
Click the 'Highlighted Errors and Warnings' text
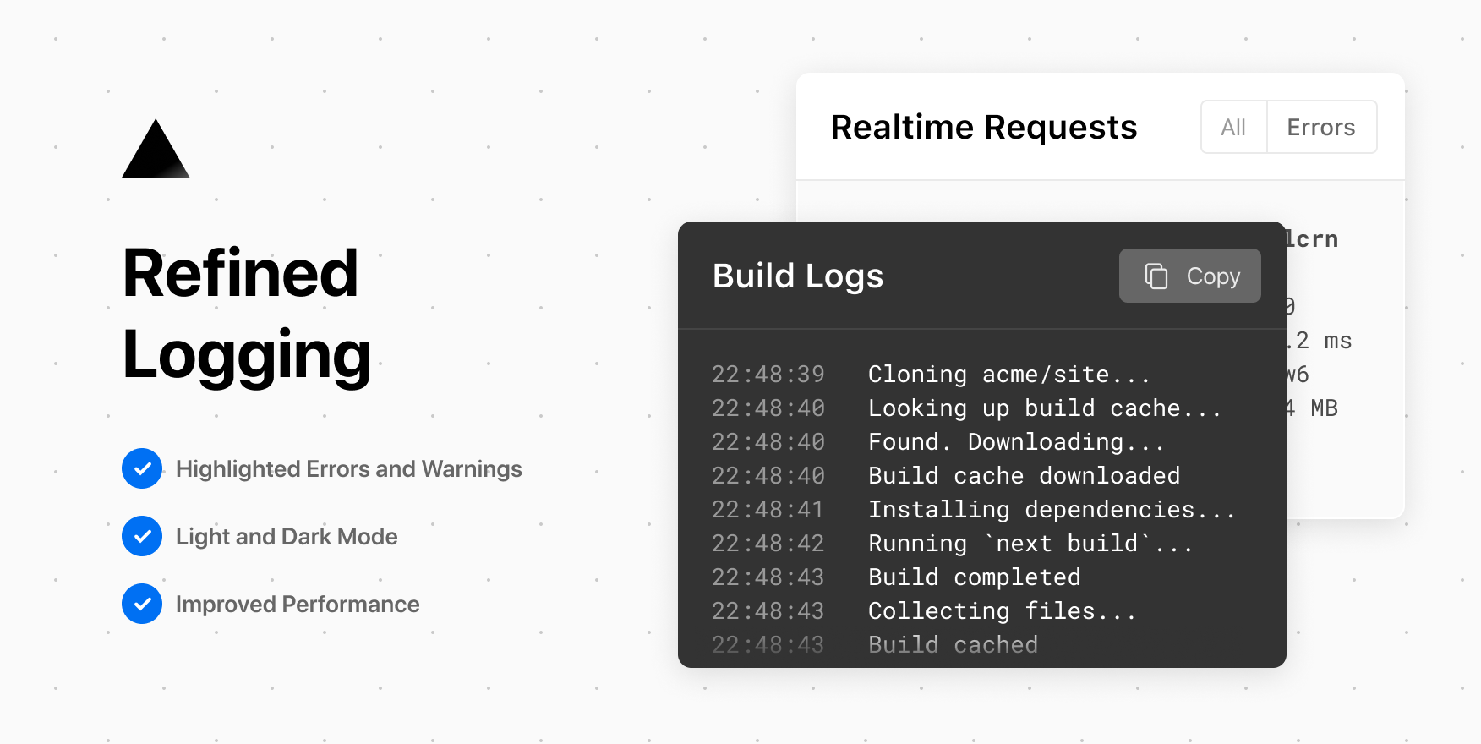tap(348, 469)
